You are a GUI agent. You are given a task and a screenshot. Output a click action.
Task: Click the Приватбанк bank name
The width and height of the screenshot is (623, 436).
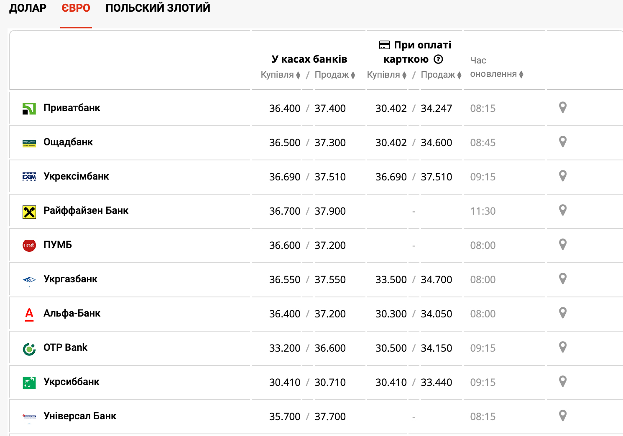click(72, 108)
